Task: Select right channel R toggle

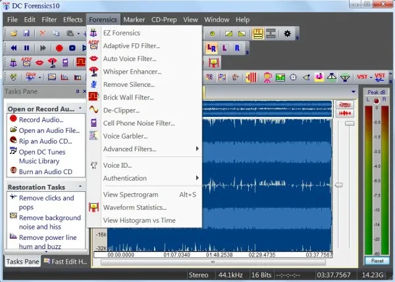Action: click(237, 48)
